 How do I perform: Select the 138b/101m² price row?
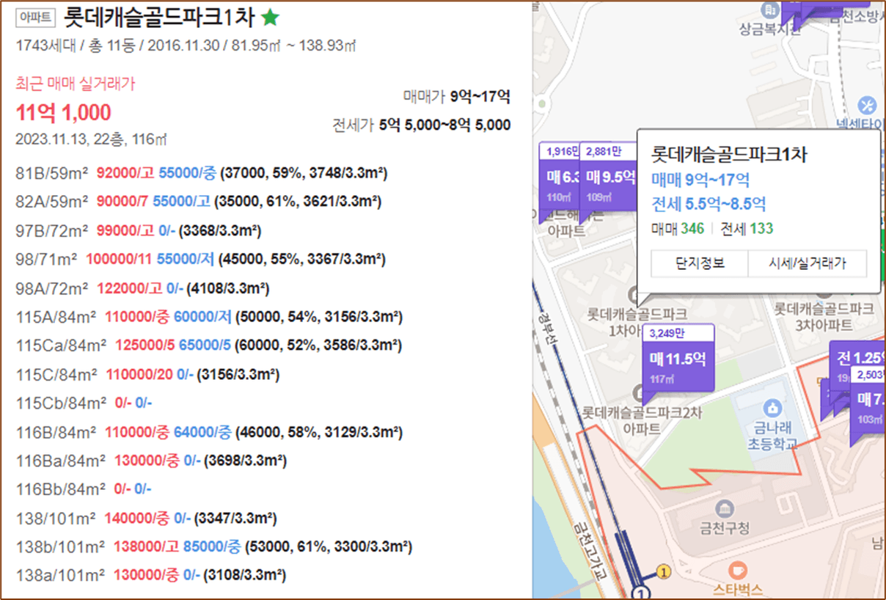pyautogui.click(x=213, y=546)
